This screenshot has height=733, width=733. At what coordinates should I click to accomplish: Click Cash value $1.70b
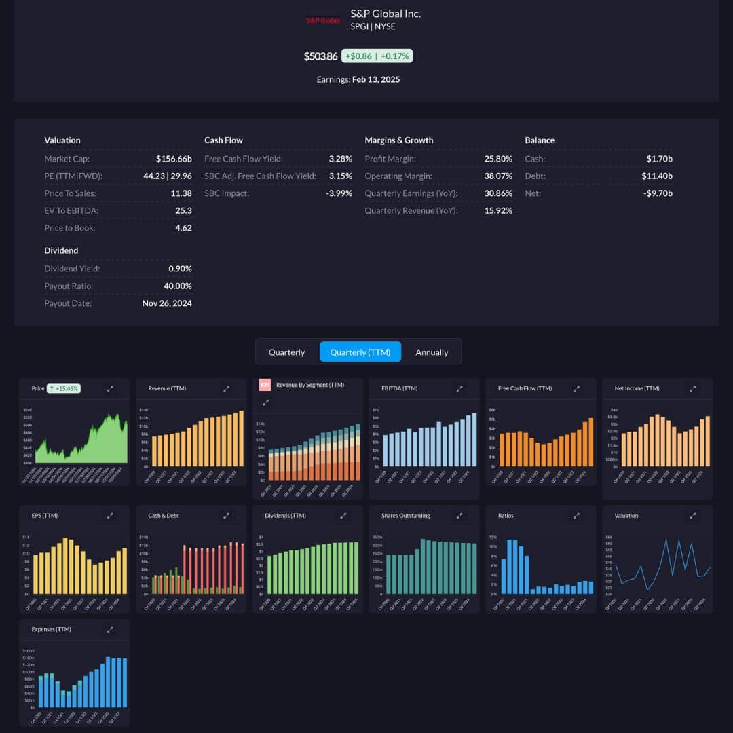pyautogui.click(x=660, y=159)
